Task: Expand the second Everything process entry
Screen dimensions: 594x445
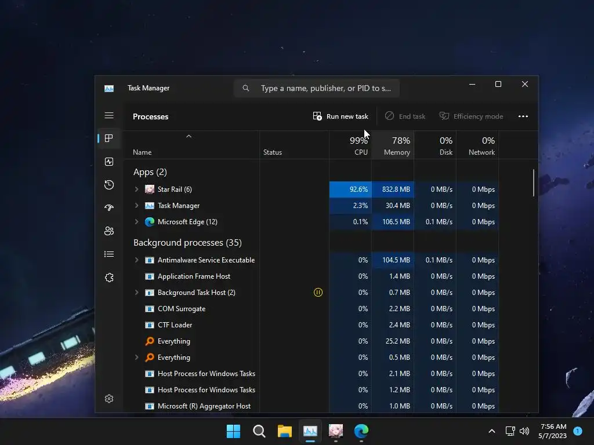Action: tap(137, 358)
